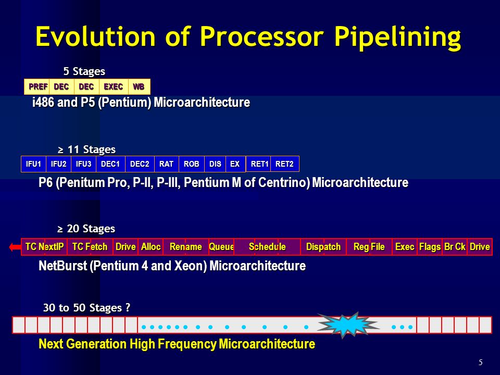Viewport: 500px width, 375px height.
Task: Click the WB stage box
Action: coord(139,87)
